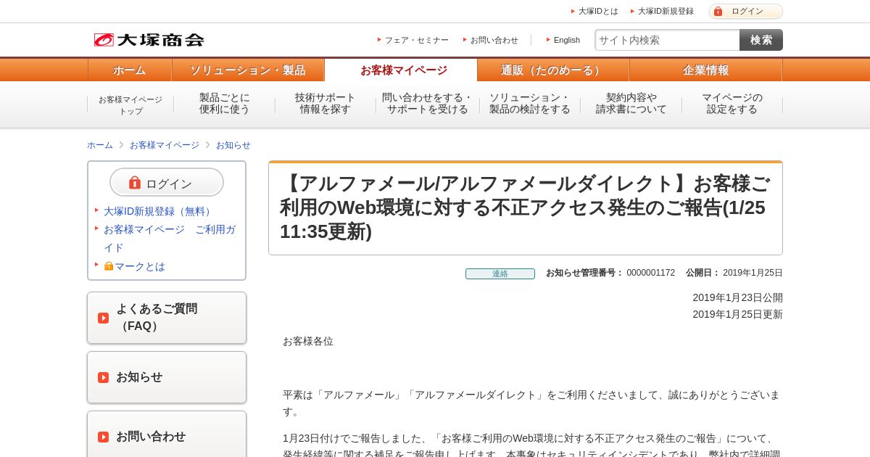Viewport: 870px width, 457px height.
Task: Open 大塚ID新規登録（無料） sidebar link
Action: (x=159, y=211)
